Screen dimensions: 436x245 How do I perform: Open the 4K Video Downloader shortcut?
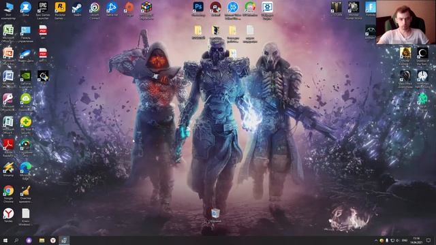(26, 99)
